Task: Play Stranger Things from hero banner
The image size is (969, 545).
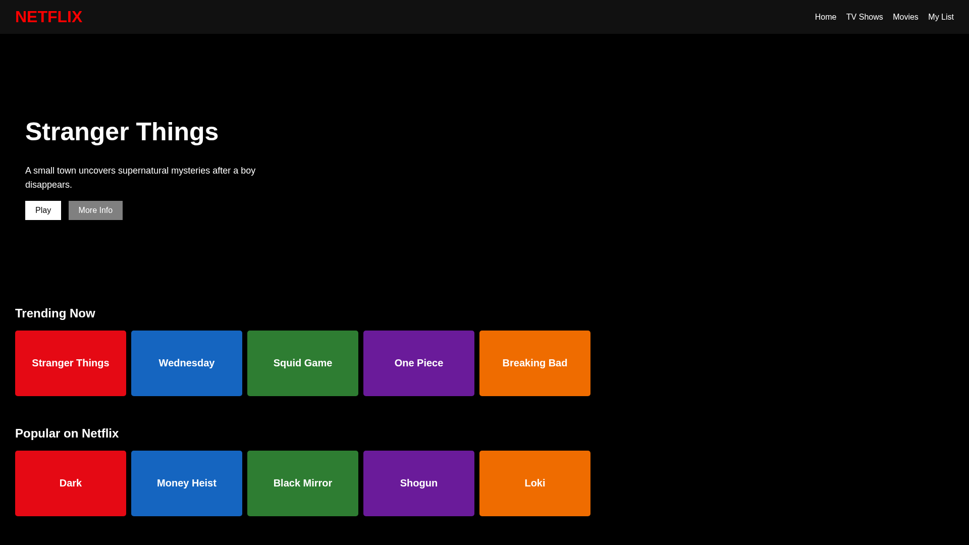Action: [x=43, y=210]
